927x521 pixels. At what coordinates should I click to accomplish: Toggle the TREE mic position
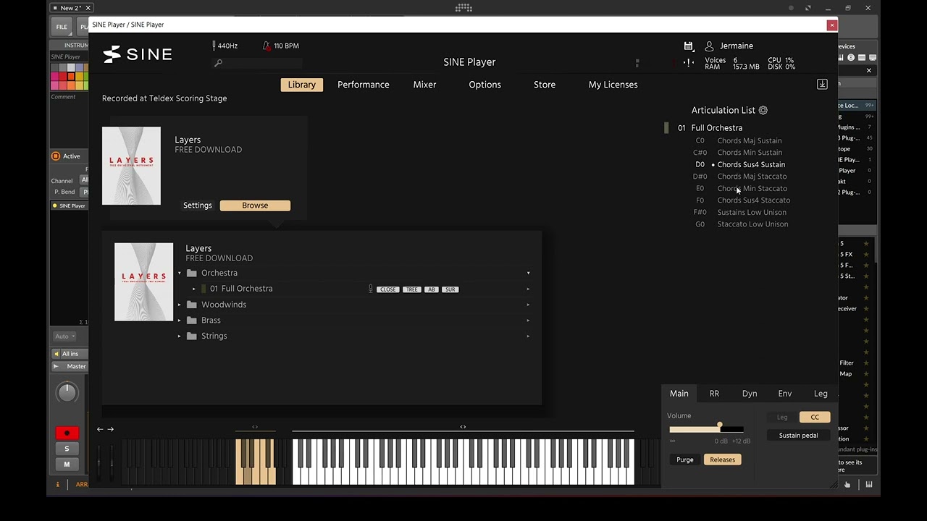[411, 289]
